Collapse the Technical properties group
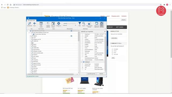The width and height of the screenshot is (172, 97). pos(81,62)
